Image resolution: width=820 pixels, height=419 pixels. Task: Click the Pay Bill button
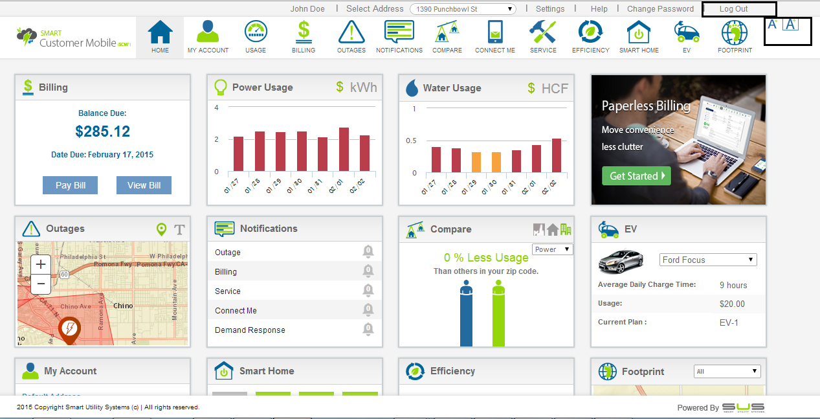[71, 185]
